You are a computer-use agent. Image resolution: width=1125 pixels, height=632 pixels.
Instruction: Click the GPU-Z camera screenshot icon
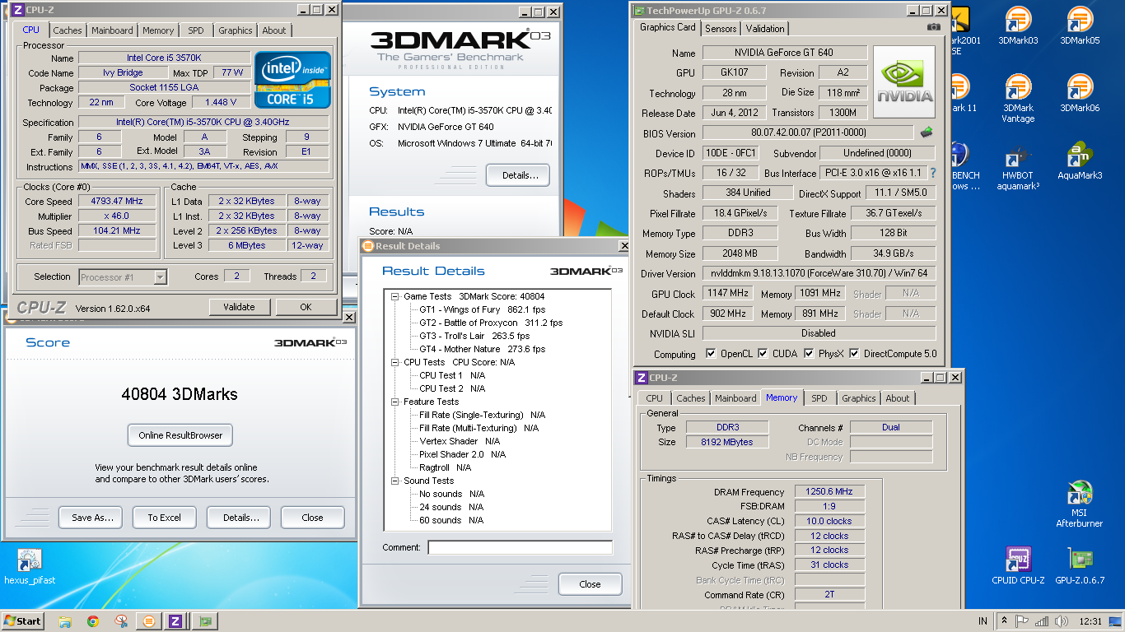933,27
